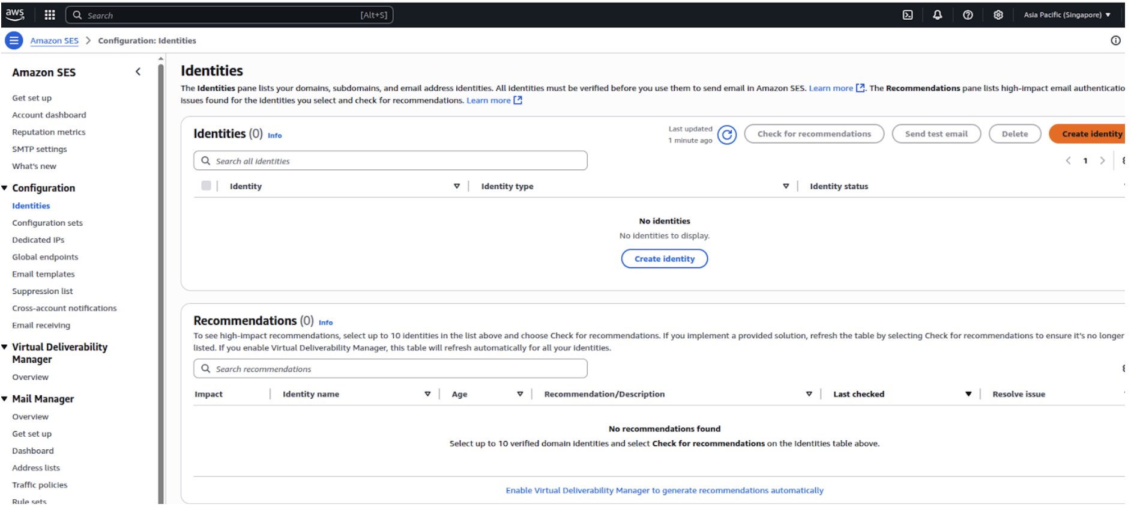Click the Delete button
The width and height of the screenshot is (1131, 507).
pos(1015,134)
